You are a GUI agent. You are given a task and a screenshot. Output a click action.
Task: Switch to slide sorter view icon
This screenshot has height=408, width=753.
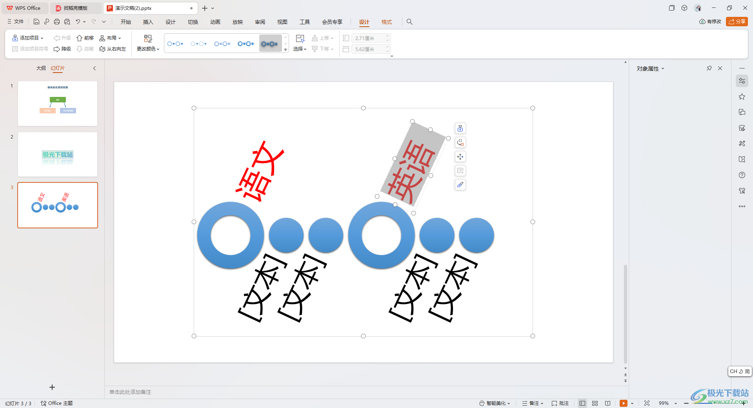pyautogui.click(x=595, y=403)
